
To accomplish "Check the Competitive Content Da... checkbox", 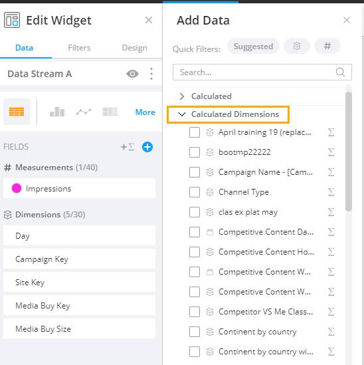I will coord(195,232).
